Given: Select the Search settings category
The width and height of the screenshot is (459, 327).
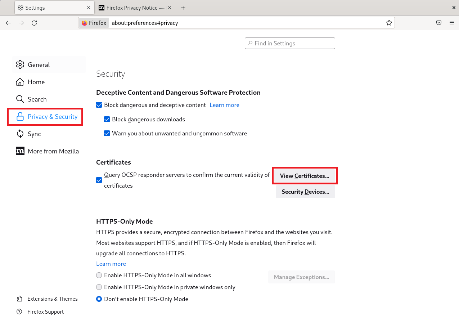Looking at the screenshot, I should click(x=37, y=99).
